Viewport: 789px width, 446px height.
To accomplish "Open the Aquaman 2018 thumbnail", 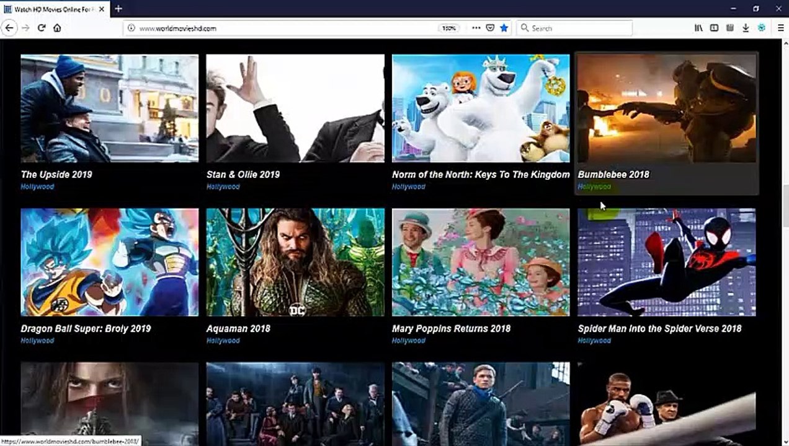I will [x=295, y=262].
